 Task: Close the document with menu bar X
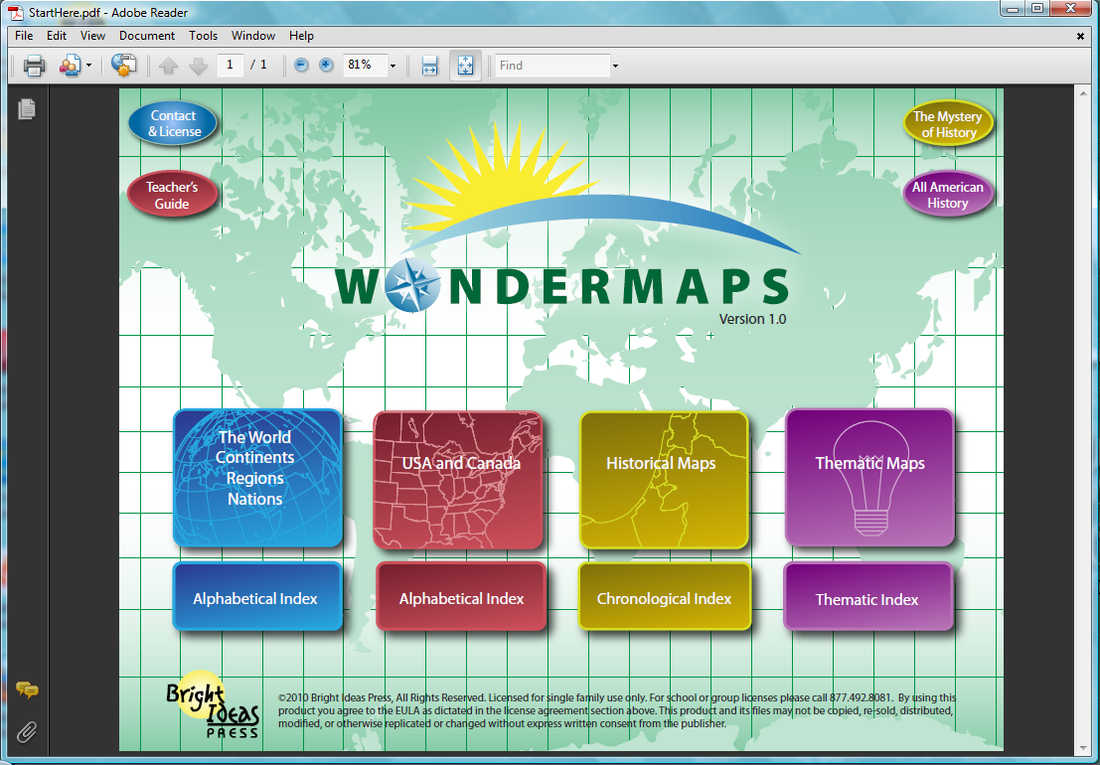pos(1080,36)
